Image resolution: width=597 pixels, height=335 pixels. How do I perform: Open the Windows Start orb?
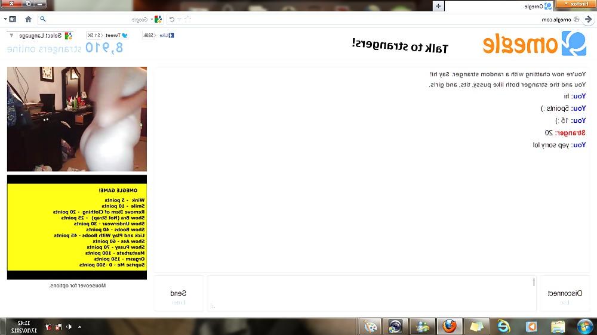point(585,327)
